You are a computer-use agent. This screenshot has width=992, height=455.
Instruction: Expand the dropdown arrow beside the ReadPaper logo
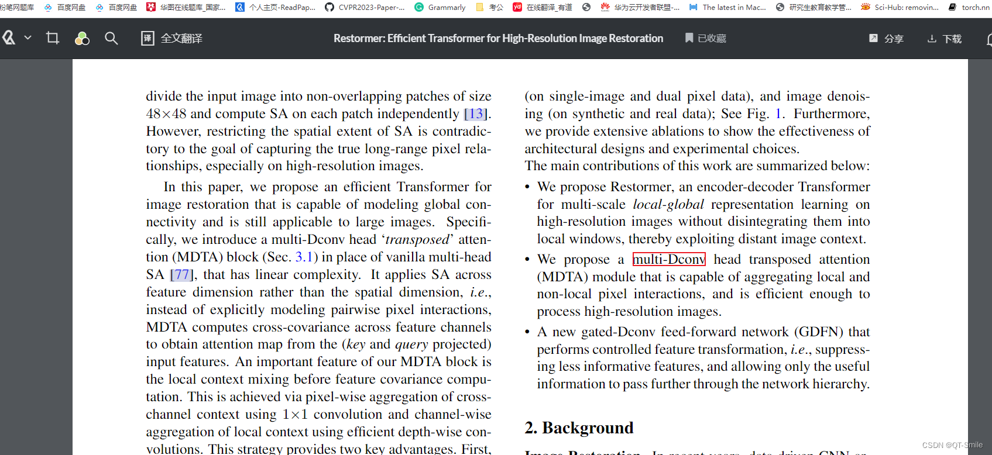28,37
